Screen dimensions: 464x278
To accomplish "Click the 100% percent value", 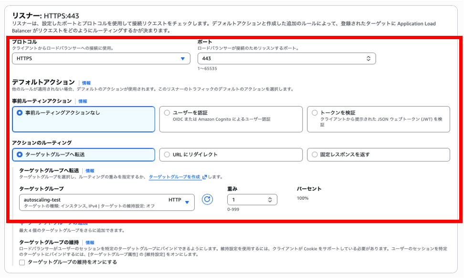I will click(303, 198).
